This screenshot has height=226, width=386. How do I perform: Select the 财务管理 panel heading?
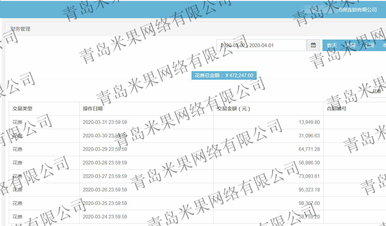(20, 29)
